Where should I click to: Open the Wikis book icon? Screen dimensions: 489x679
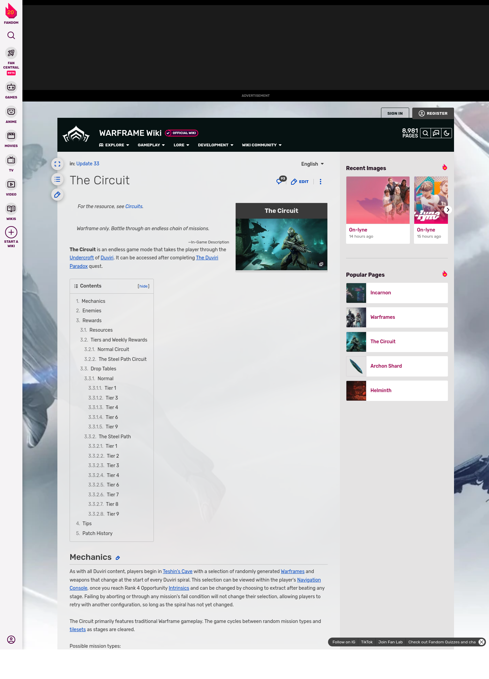11,209
